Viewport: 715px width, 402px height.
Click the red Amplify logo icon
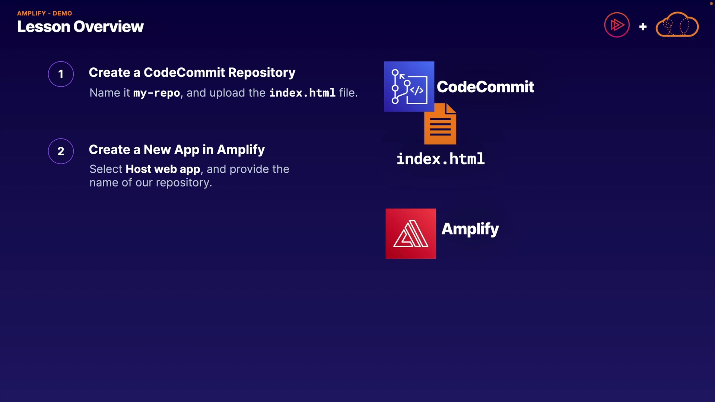tap(410, 233)
